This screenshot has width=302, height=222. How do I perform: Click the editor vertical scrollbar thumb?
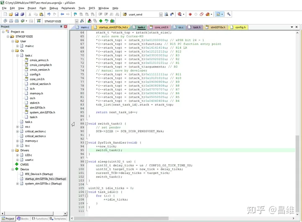(297, 173)
